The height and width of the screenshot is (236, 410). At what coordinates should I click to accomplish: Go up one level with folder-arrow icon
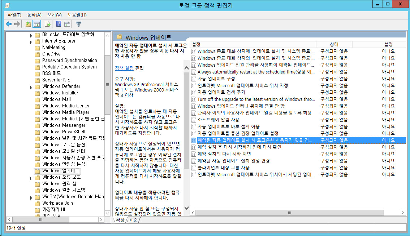coord(28,24)
